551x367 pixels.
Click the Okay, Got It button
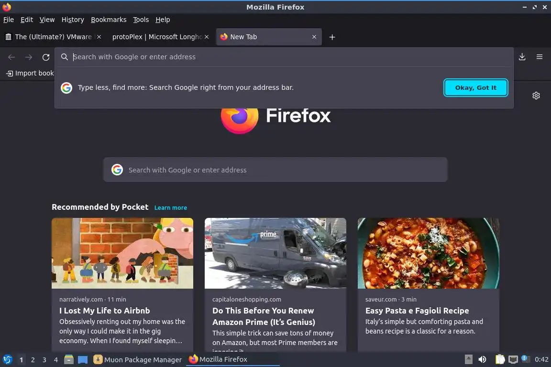click(x=475, y=88)
